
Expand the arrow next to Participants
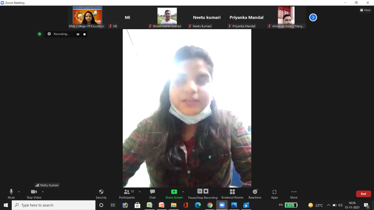tap(140, 192)
